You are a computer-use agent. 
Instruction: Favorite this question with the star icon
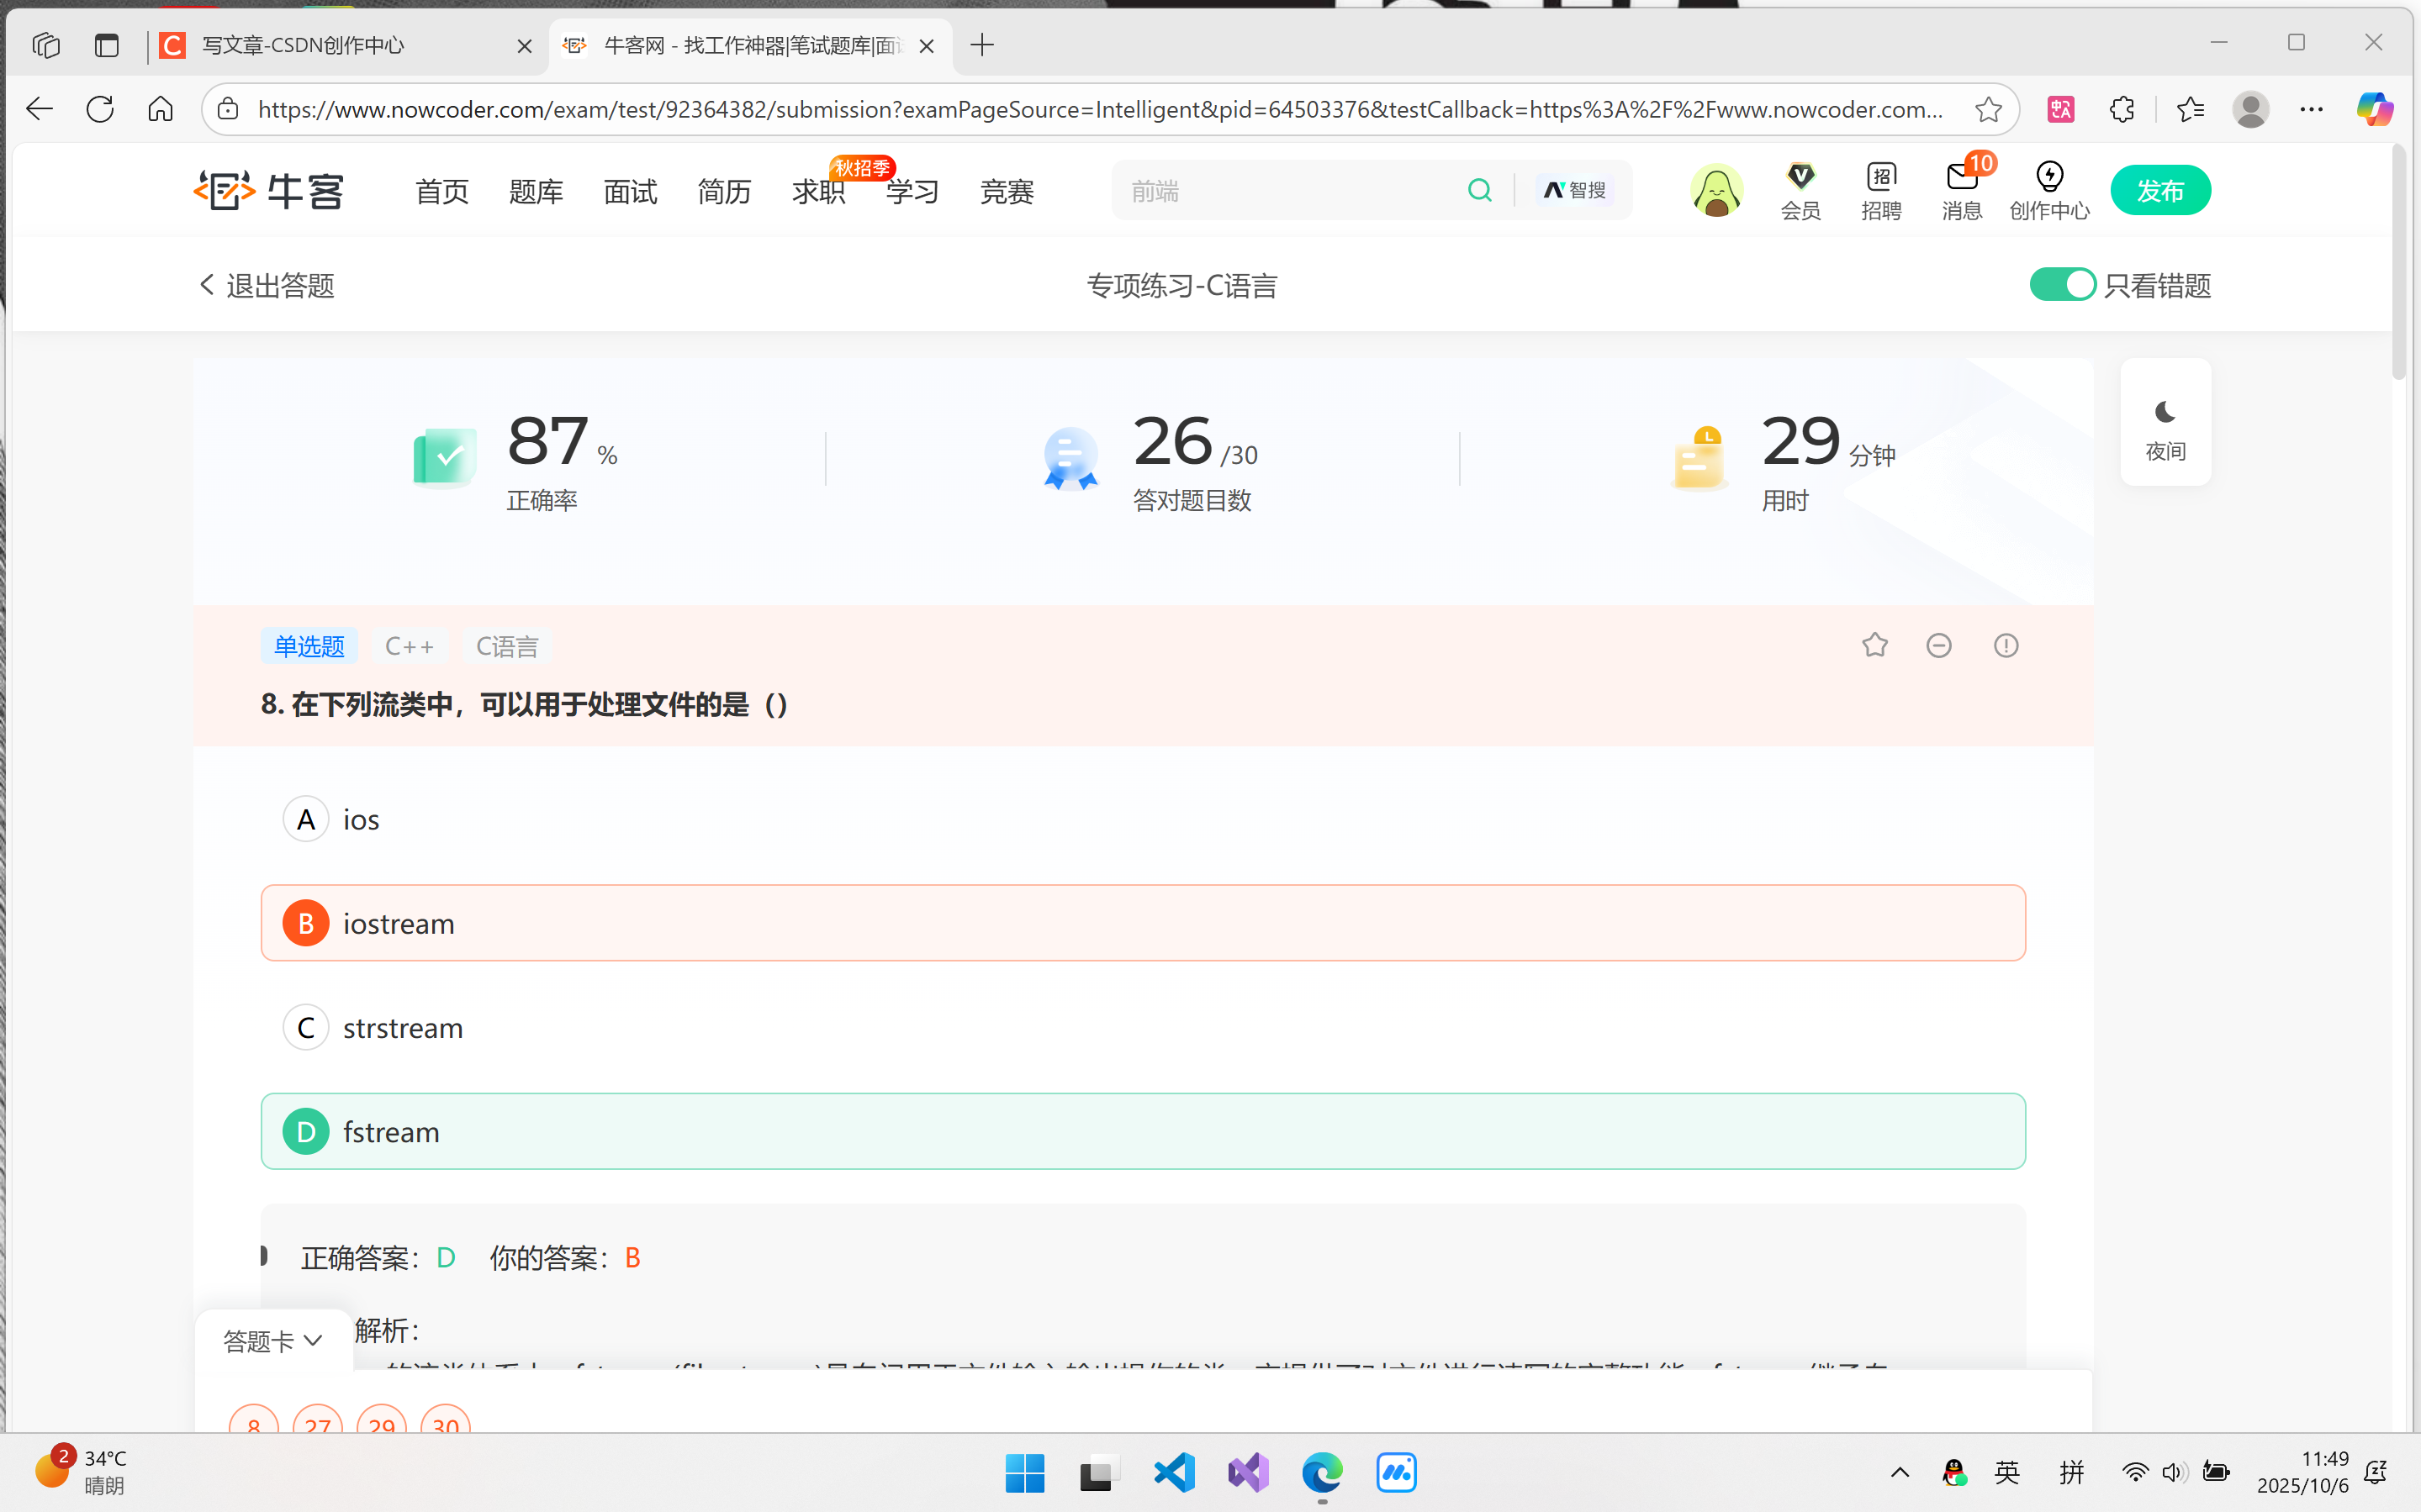pyautogui.click(x=1874, y=645)
